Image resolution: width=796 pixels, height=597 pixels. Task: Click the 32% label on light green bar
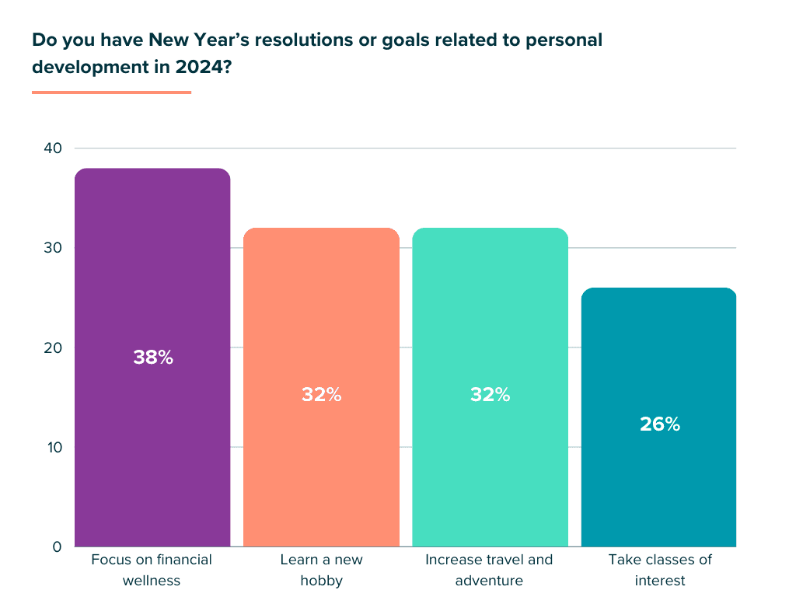coord(490,394)
